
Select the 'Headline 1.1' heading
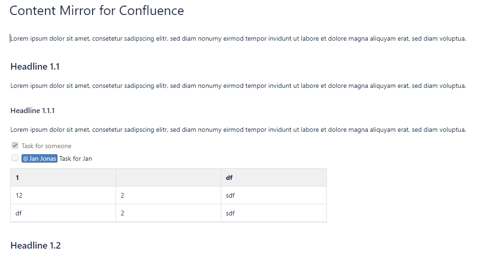pyautogui.click(x=35, y=67)
